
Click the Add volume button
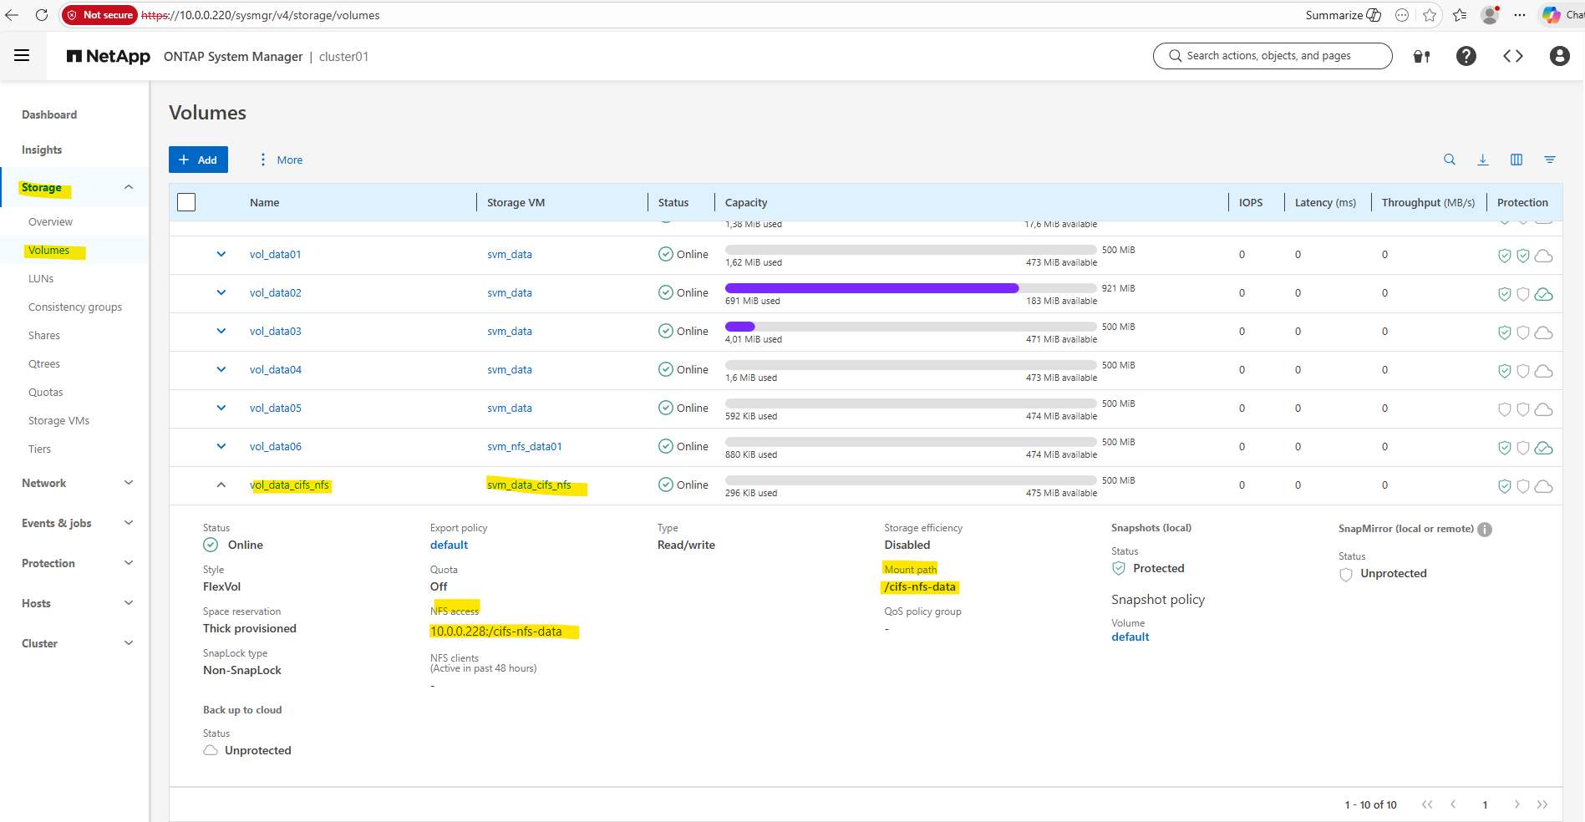[198, 160]
